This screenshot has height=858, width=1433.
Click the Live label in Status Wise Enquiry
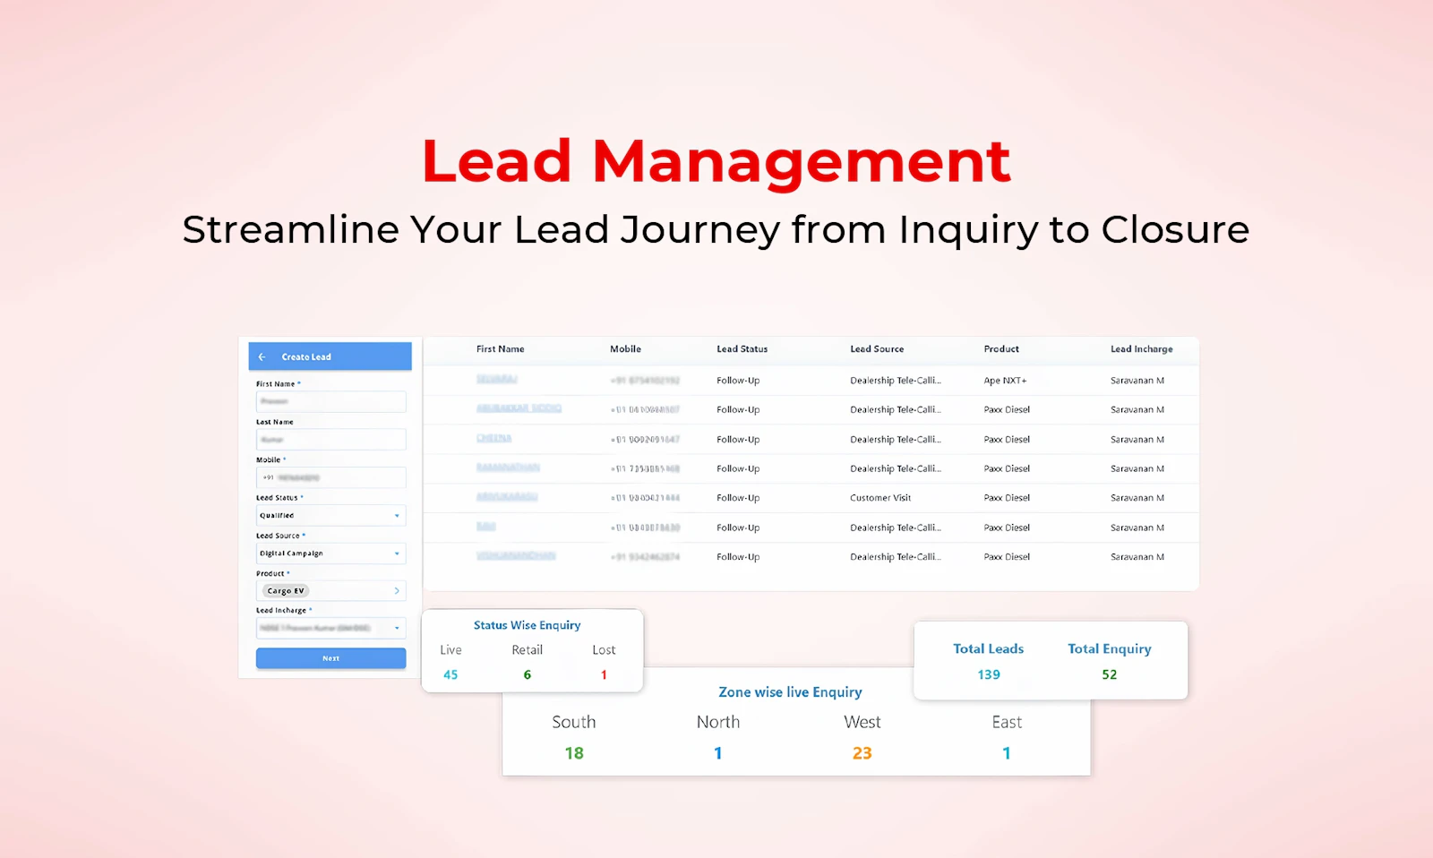[450, 650]
